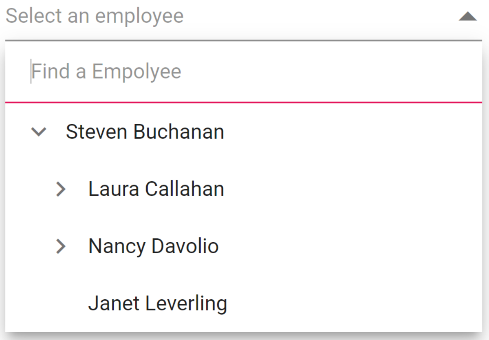Close the employee dropdown with the arrow icon
489x340 pixels.
click(x=467, y=17)
